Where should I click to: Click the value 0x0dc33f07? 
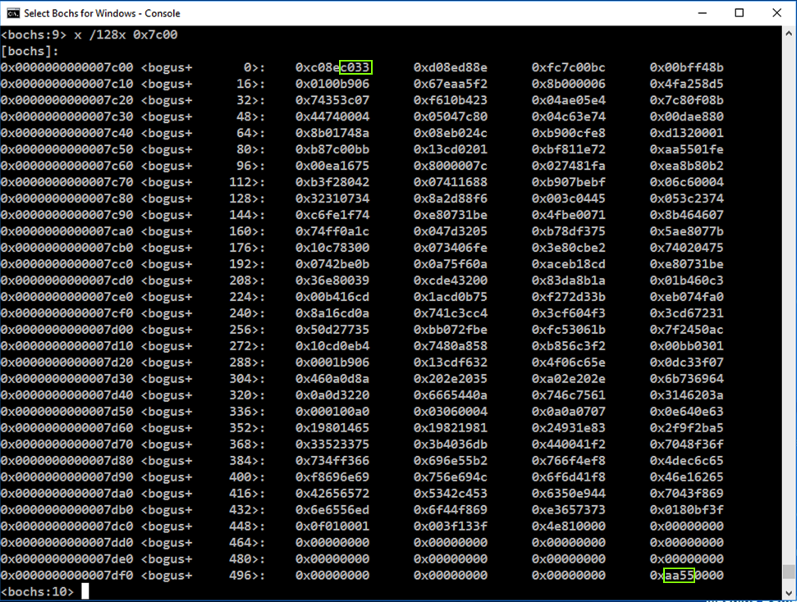(x=686, y=363)
